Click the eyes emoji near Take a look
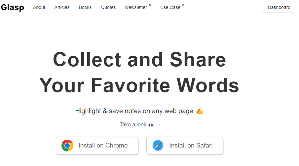299x166 pixels. [151, 125]
